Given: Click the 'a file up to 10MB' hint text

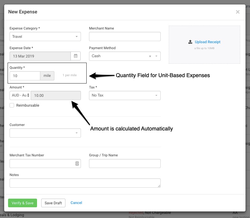Looking at the screenshot, I should click(x=204, y=48).
